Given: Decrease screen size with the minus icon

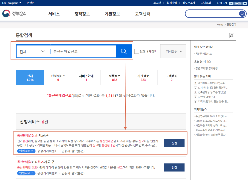Looking at the screenshot, I should [231, 3].
